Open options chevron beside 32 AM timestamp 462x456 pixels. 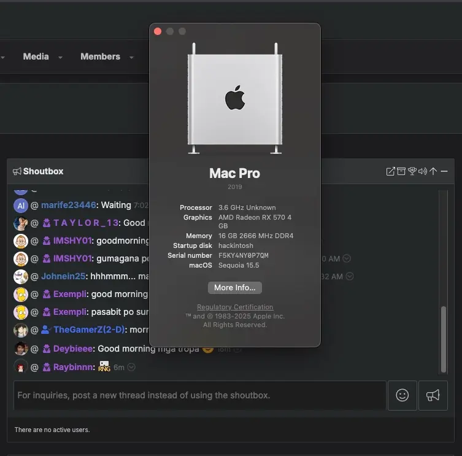[x=350, y=276]
